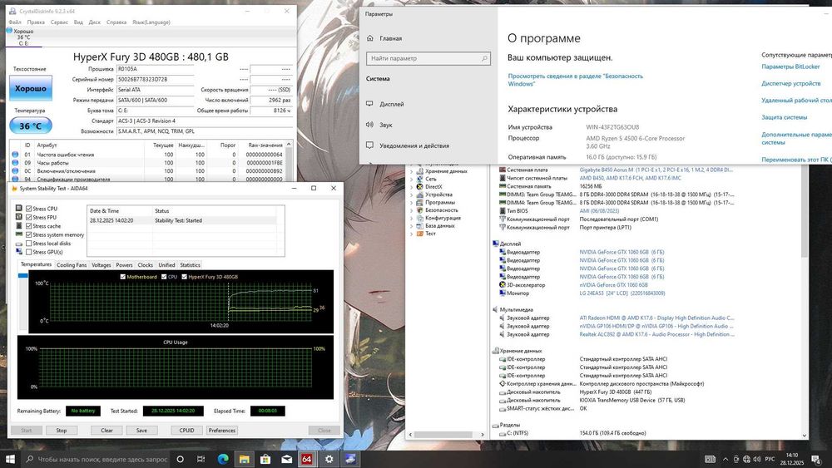
Task: Uncheck the Stress CPU checkbox
Action: click(28, 209)
